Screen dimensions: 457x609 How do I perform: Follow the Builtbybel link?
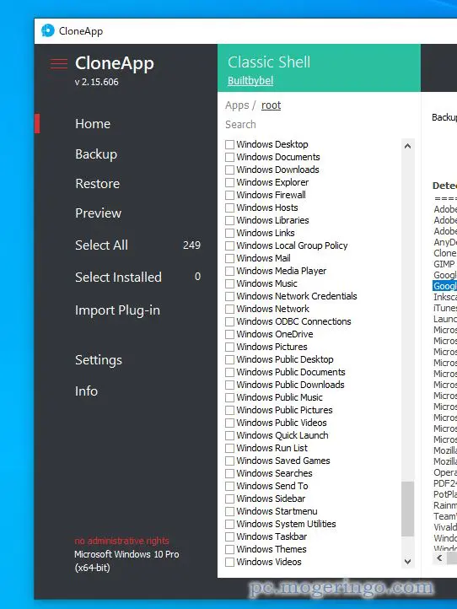pos(250,80)
